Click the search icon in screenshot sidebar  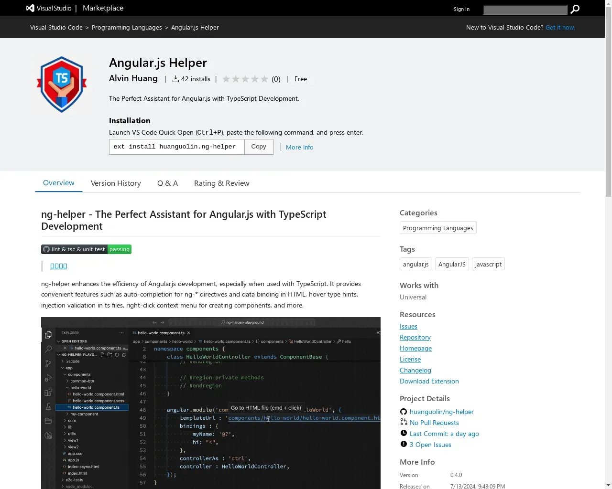48,349
